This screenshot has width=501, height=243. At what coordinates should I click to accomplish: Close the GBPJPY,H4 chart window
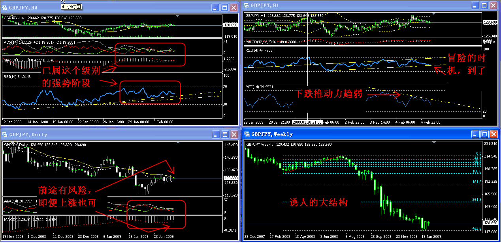tap(234, 7)
